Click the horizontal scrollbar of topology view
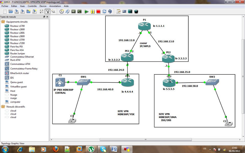245x153 pixels. click(146, 139)
